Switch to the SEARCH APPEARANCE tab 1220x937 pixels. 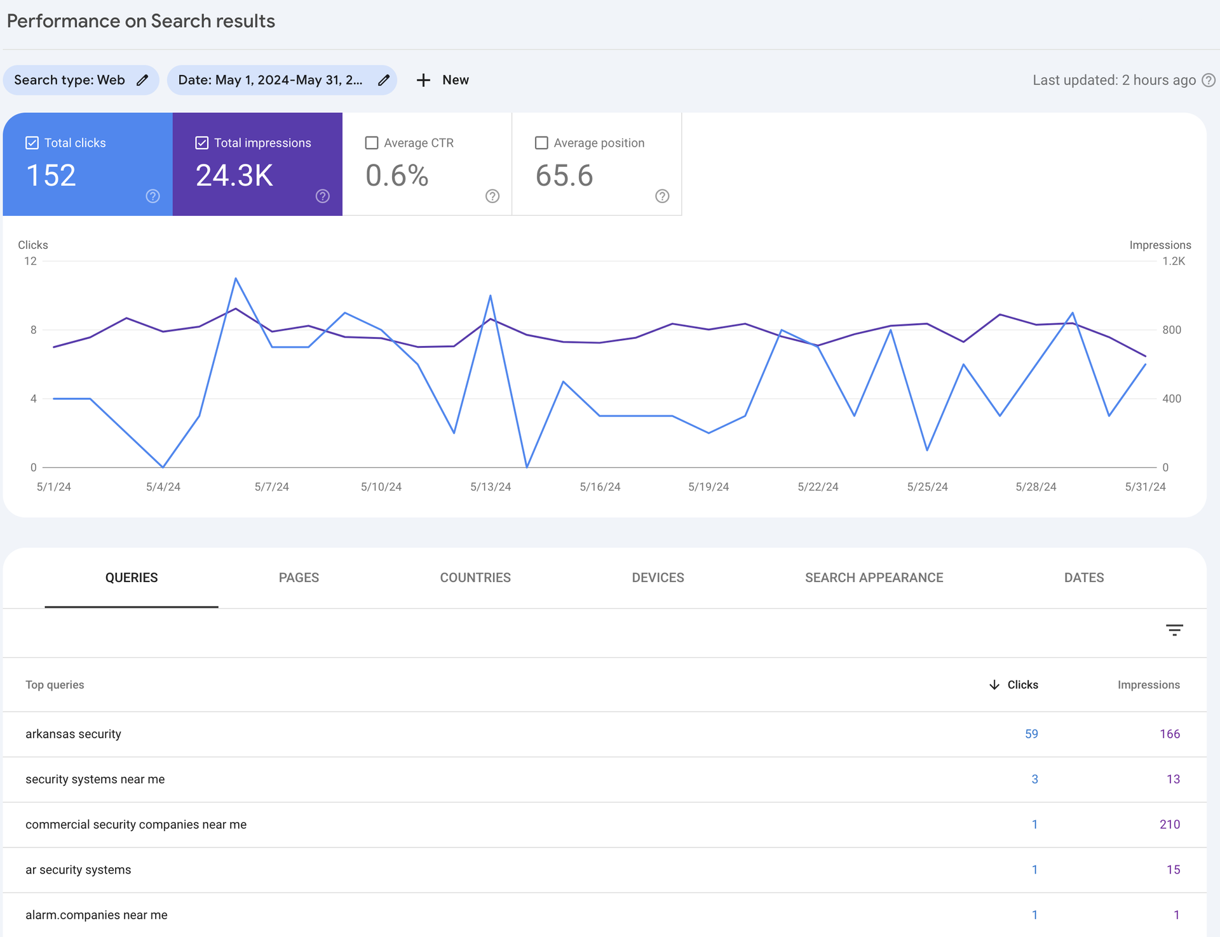874,578
